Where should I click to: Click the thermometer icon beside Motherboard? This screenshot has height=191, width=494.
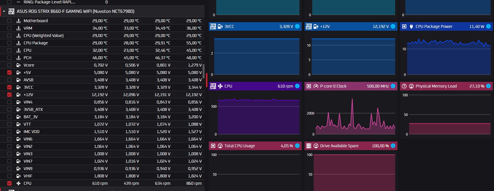19,21
